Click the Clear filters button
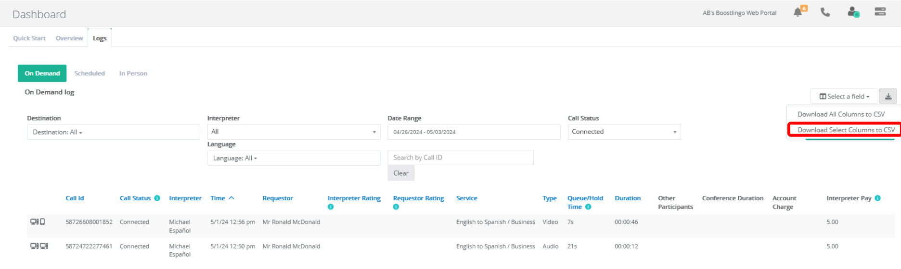This screenshot has width=901, height=269. point(401,173)
